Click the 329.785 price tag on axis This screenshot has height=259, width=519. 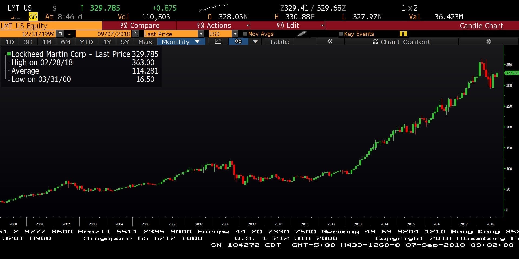(x=512, y=73)
